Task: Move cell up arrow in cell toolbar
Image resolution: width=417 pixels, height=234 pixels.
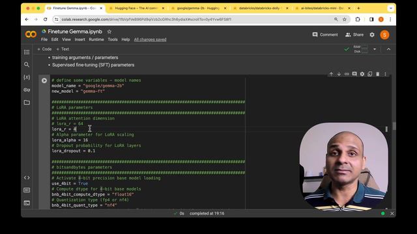Action: (332, 74)
